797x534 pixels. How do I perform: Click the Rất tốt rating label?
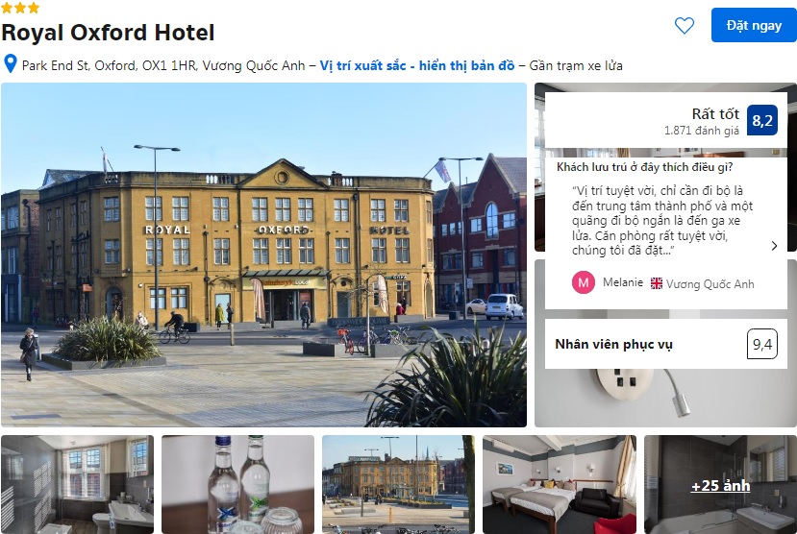point(715,113)
